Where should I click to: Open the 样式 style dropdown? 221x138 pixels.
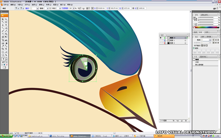point(60,8)
